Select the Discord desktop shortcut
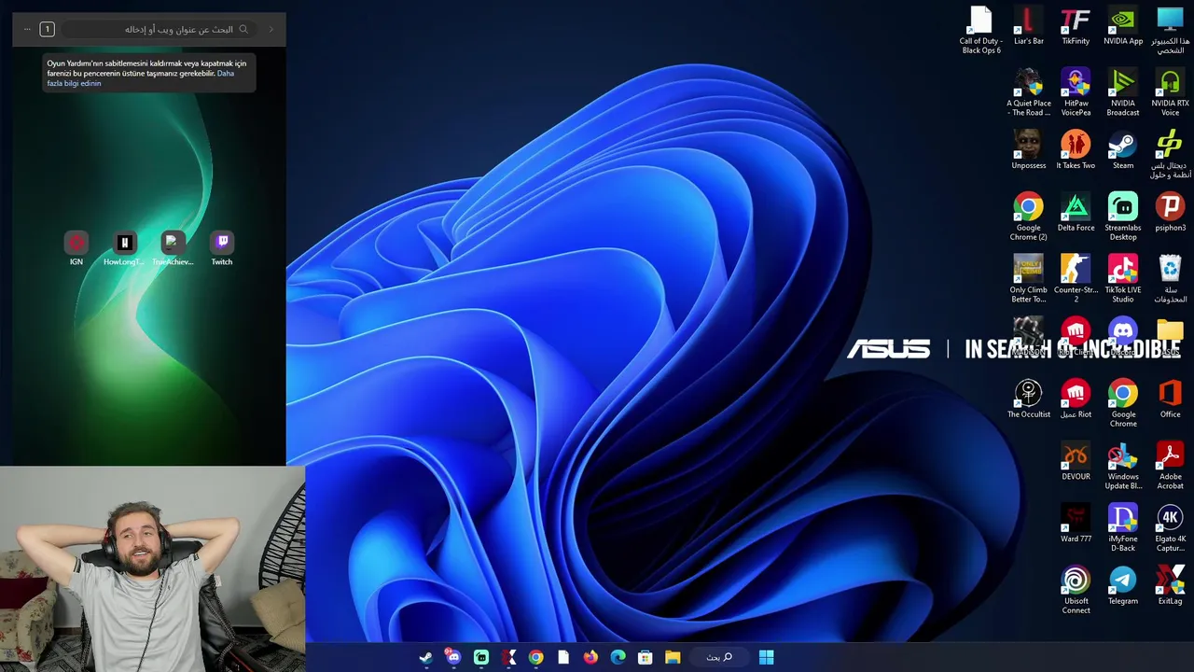Image resolution: width=1194 pixels, height=672 pixels. pos(1123,337)
